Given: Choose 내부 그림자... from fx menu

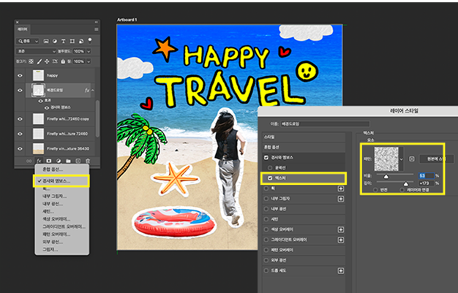Looking at the screenshot, I should pos(55,197).
